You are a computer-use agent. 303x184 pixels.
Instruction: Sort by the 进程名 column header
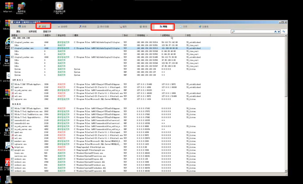coord(27,35)
